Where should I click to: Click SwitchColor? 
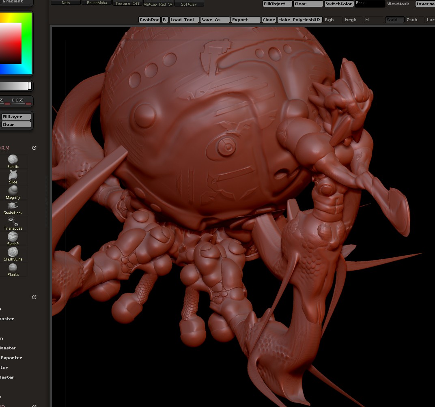click(339, 4)
